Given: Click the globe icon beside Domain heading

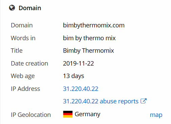Looking at the screenshot, I should click(12, 8).
